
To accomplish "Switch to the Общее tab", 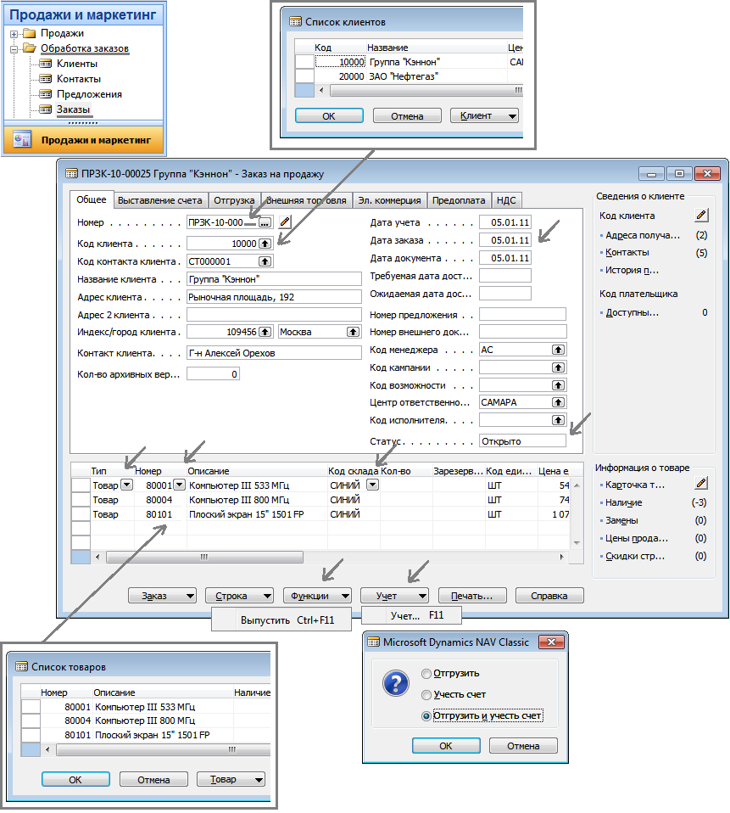I will point(92,199).
